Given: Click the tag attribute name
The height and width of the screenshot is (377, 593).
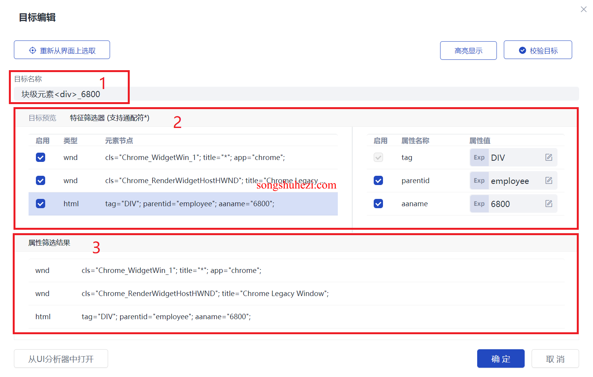Looking at the screenshot, I should [407, 157].
